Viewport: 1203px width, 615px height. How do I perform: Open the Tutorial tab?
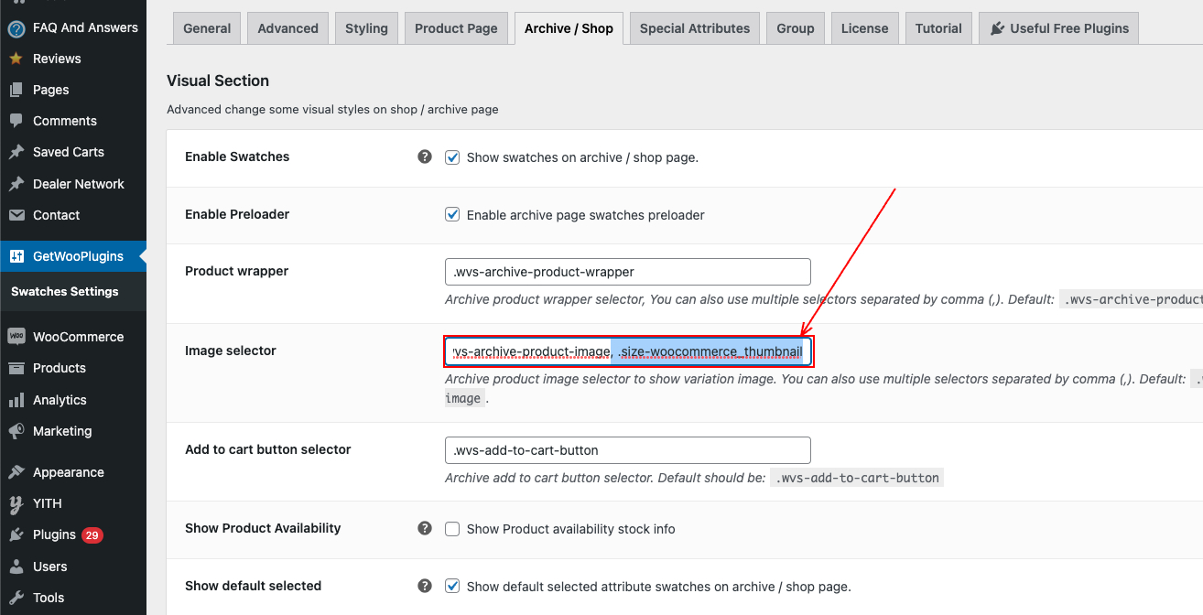coord(938,28)
